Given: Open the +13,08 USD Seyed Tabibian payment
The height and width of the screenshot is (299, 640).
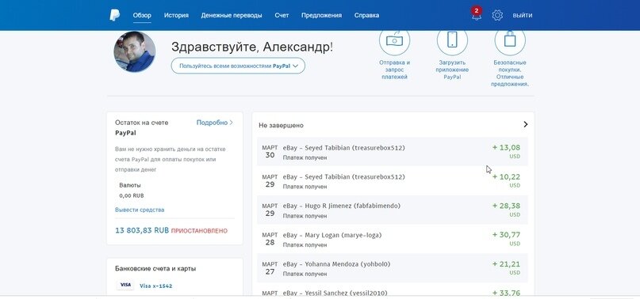Looking at the screenshot, I should 393,152.
